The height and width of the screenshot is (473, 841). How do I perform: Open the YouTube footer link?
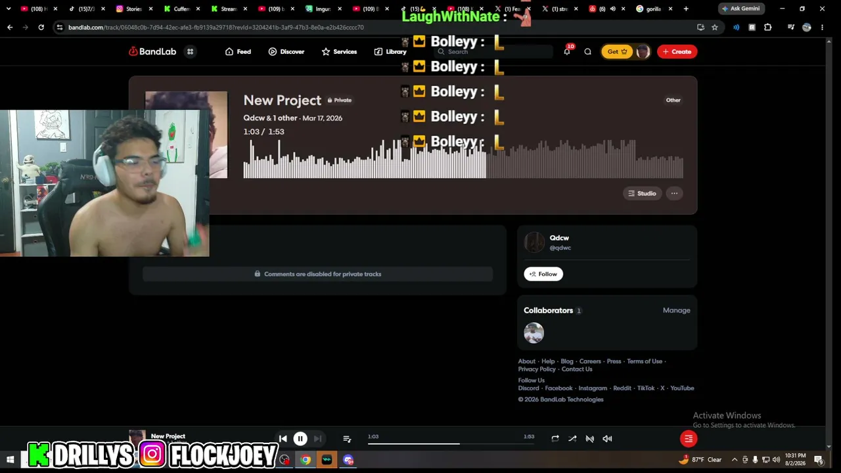[682, 388]
